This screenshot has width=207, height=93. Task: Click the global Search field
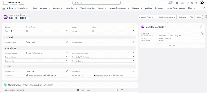(x=97, y=3)
